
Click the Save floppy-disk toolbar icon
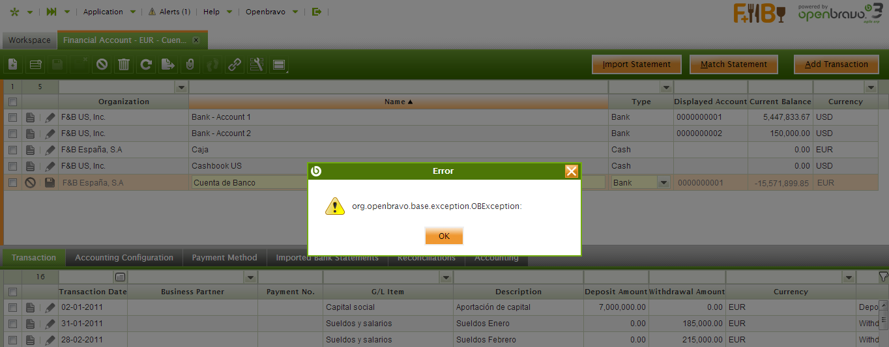tap(57, 64)
